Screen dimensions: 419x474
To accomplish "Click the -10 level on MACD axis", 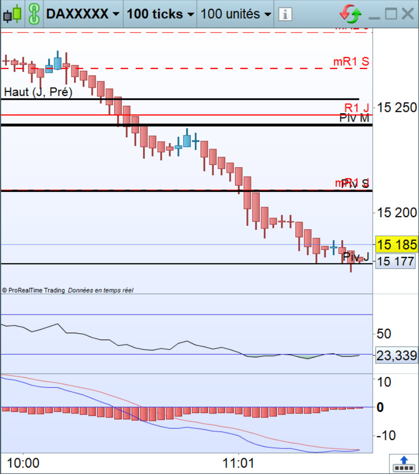I will click(x=386, y=436).
